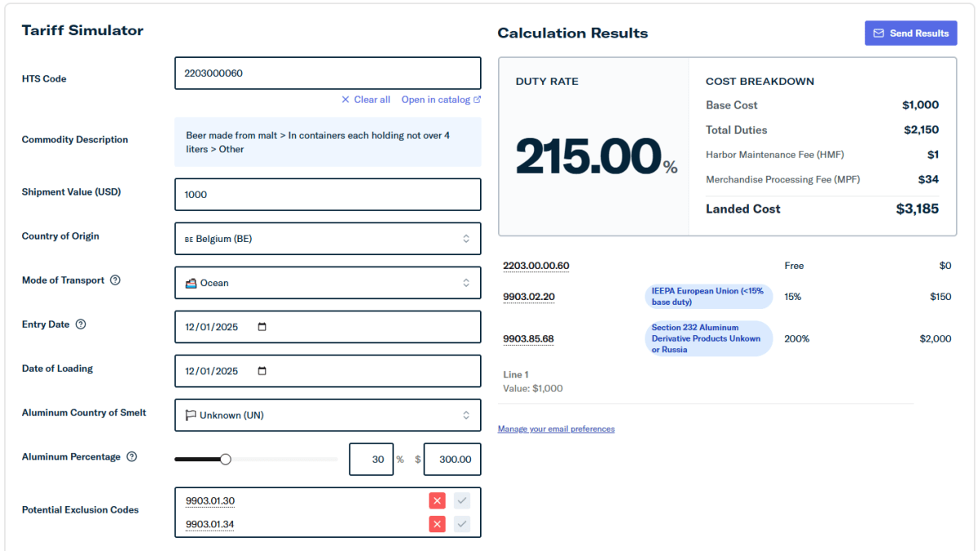Open Aluminum Country of Smelt dropdown

[328, 415]
